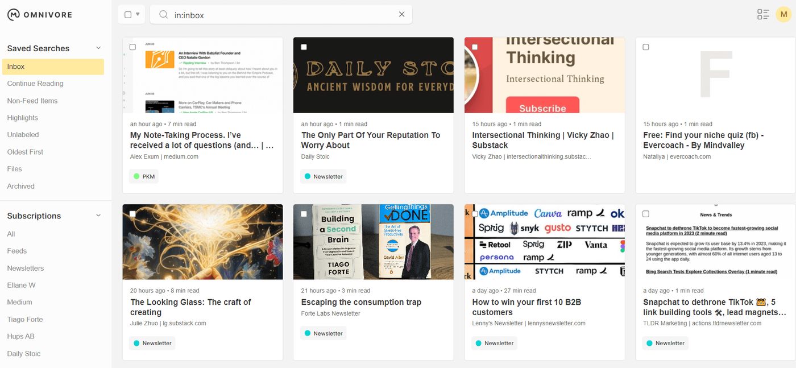Open Medium subscription
Viewport: 796px width, 368px height.
click(x=19, y=302)
